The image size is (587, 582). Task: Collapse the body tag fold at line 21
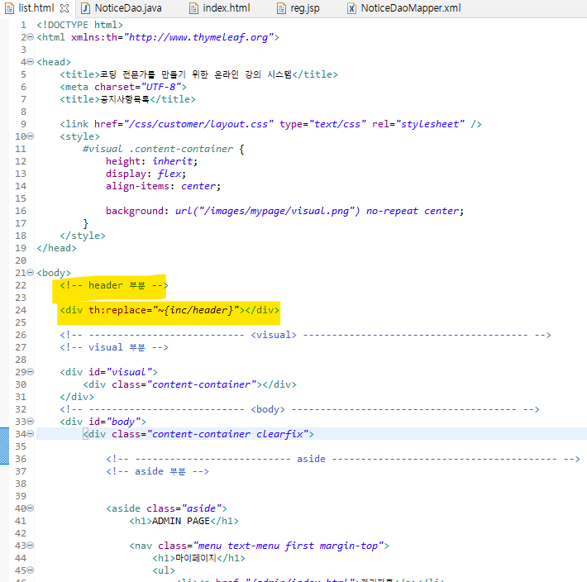(x=31, y=273)
